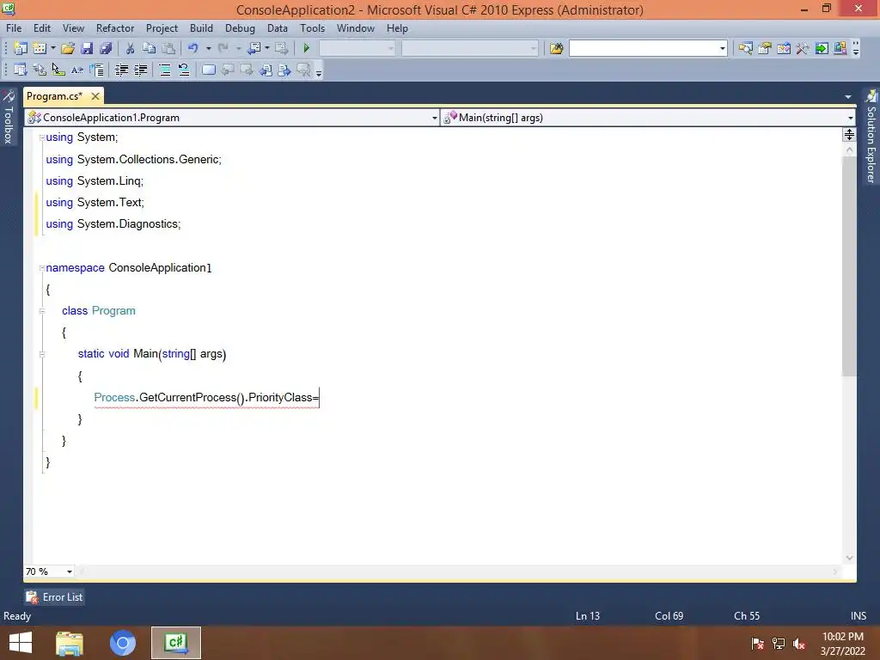Click the Decrease Line Indent icon
Screen dimensions: 880x660
(121, 70)
